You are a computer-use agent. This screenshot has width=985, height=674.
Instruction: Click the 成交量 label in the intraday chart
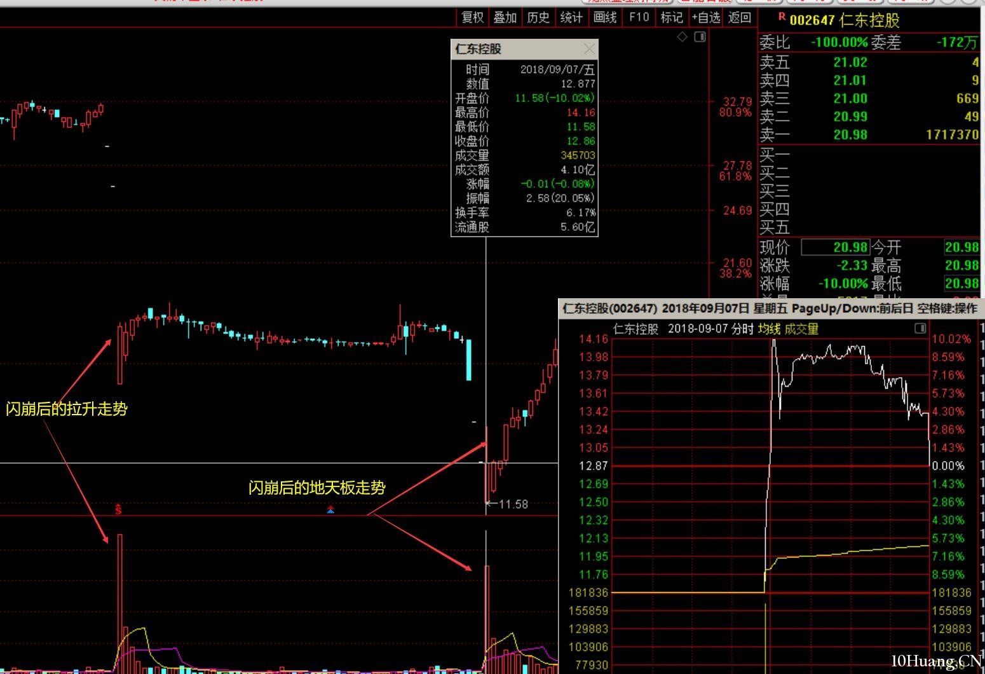tap(801, 329)
